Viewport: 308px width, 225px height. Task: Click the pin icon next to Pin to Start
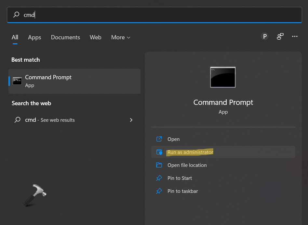coord(159,178)
